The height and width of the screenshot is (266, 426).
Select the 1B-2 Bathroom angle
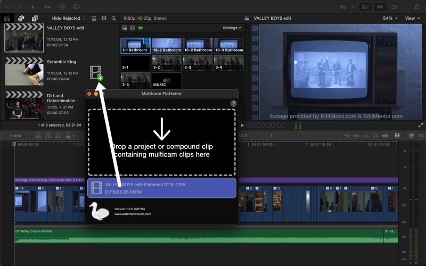(167, 46)
